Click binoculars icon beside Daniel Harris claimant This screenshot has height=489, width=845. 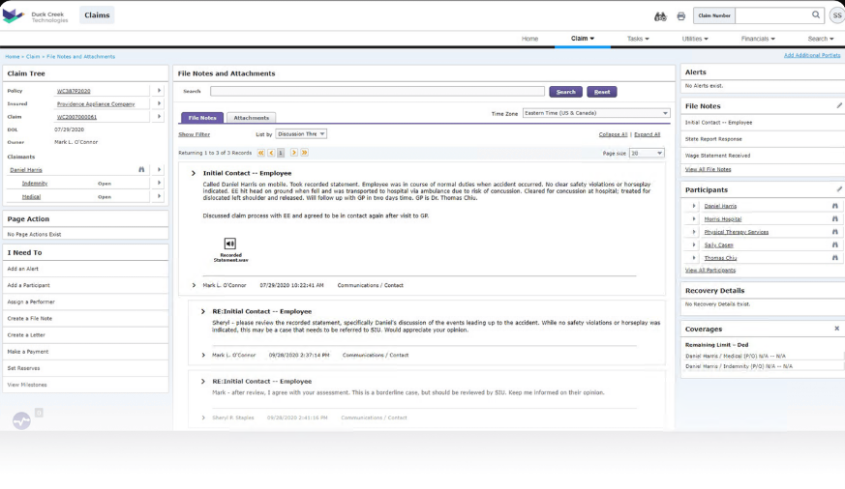point(141,169)
